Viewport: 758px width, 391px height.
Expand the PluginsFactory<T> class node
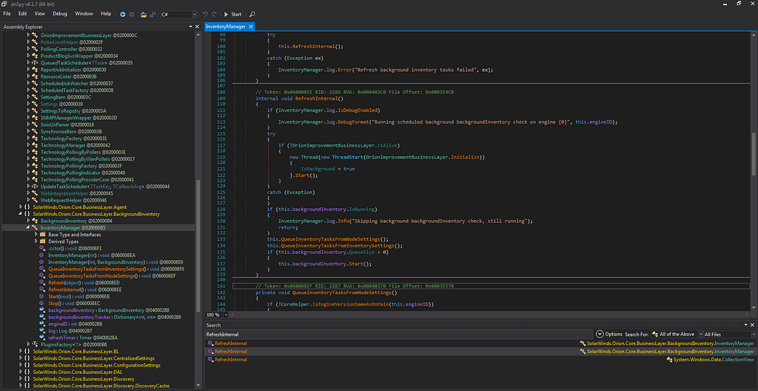click(x=28, y=344)
